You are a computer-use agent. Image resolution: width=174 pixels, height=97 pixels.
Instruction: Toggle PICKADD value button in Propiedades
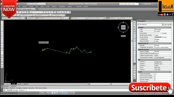tap(166, 25)
